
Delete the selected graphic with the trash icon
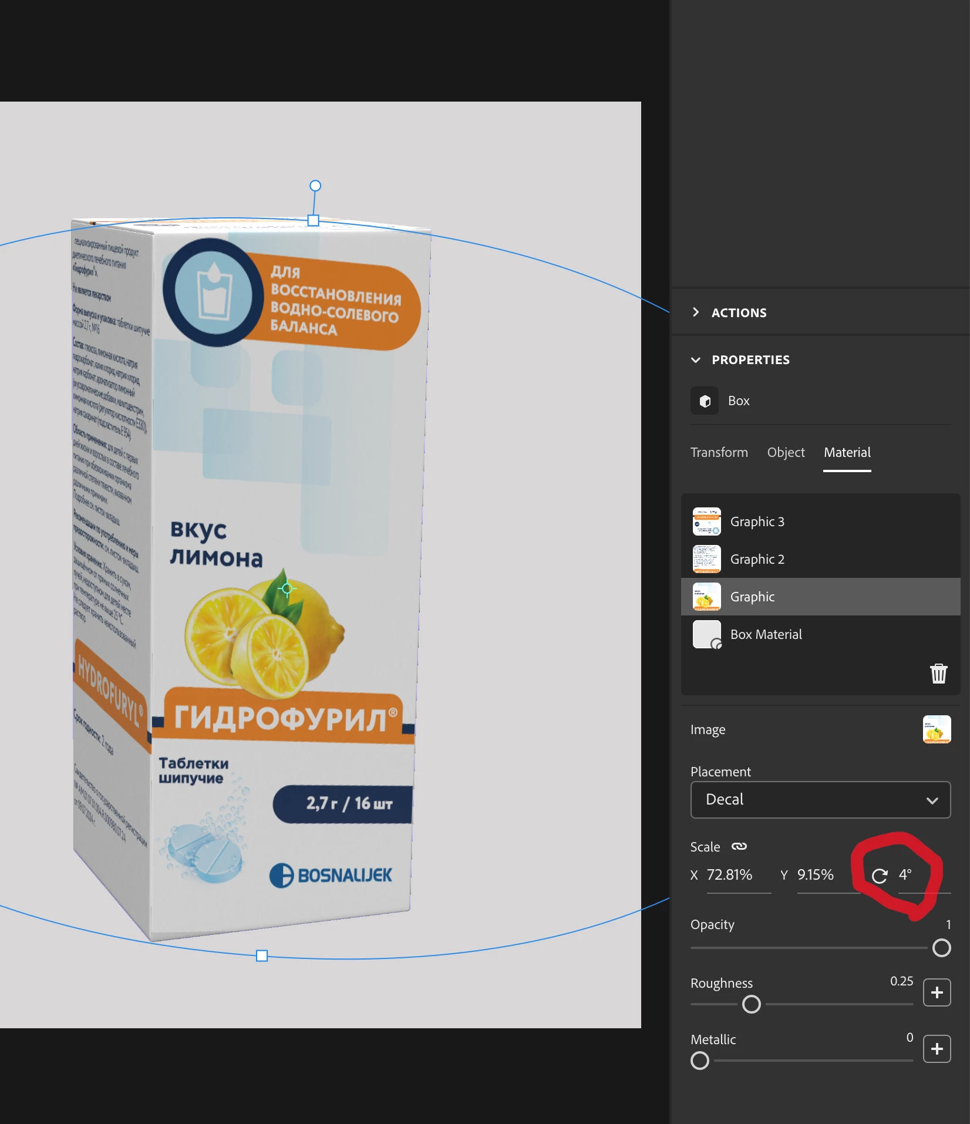pos(939,673)
